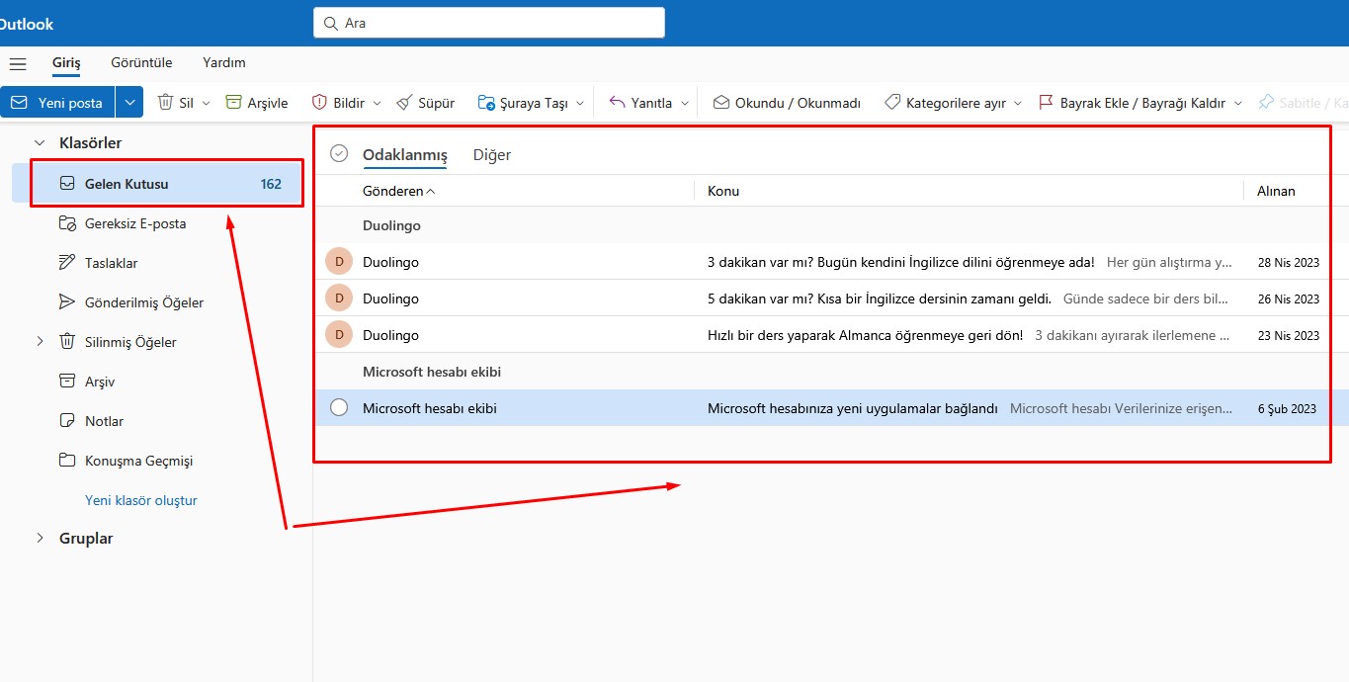Switch to the Diğer inbox tab
The height and width of the screenshot is (682, 1349).
coord(491,155)
